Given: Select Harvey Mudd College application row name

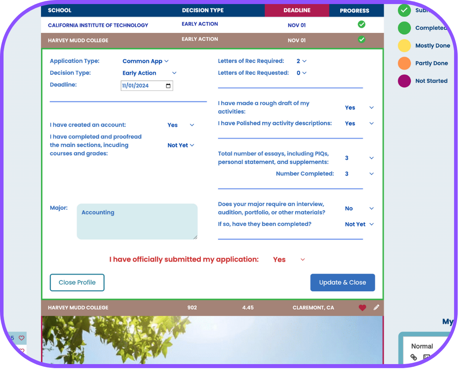Looking at the screenshot, I should (78, 41).
